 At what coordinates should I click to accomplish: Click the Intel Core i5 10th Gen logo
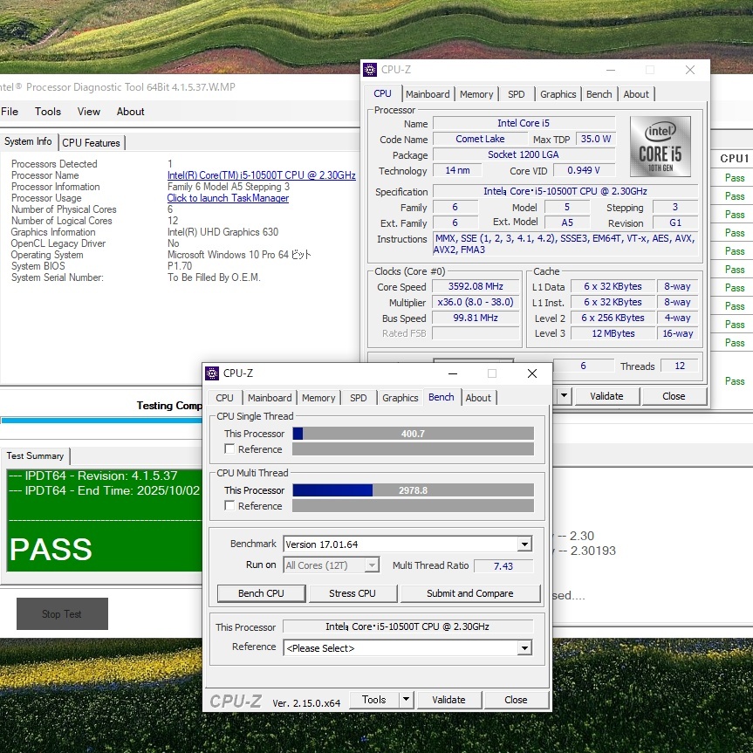(660, 147)
